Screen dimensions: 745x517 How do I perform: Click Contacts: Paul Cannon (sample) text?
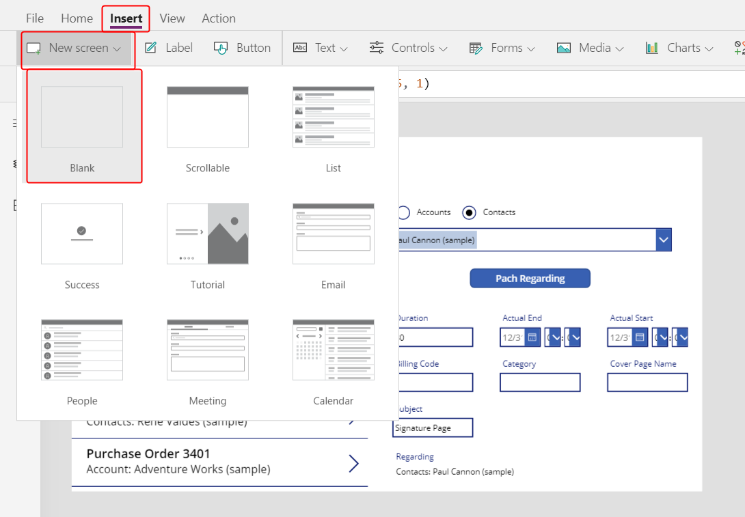click(x=455, y=472)
